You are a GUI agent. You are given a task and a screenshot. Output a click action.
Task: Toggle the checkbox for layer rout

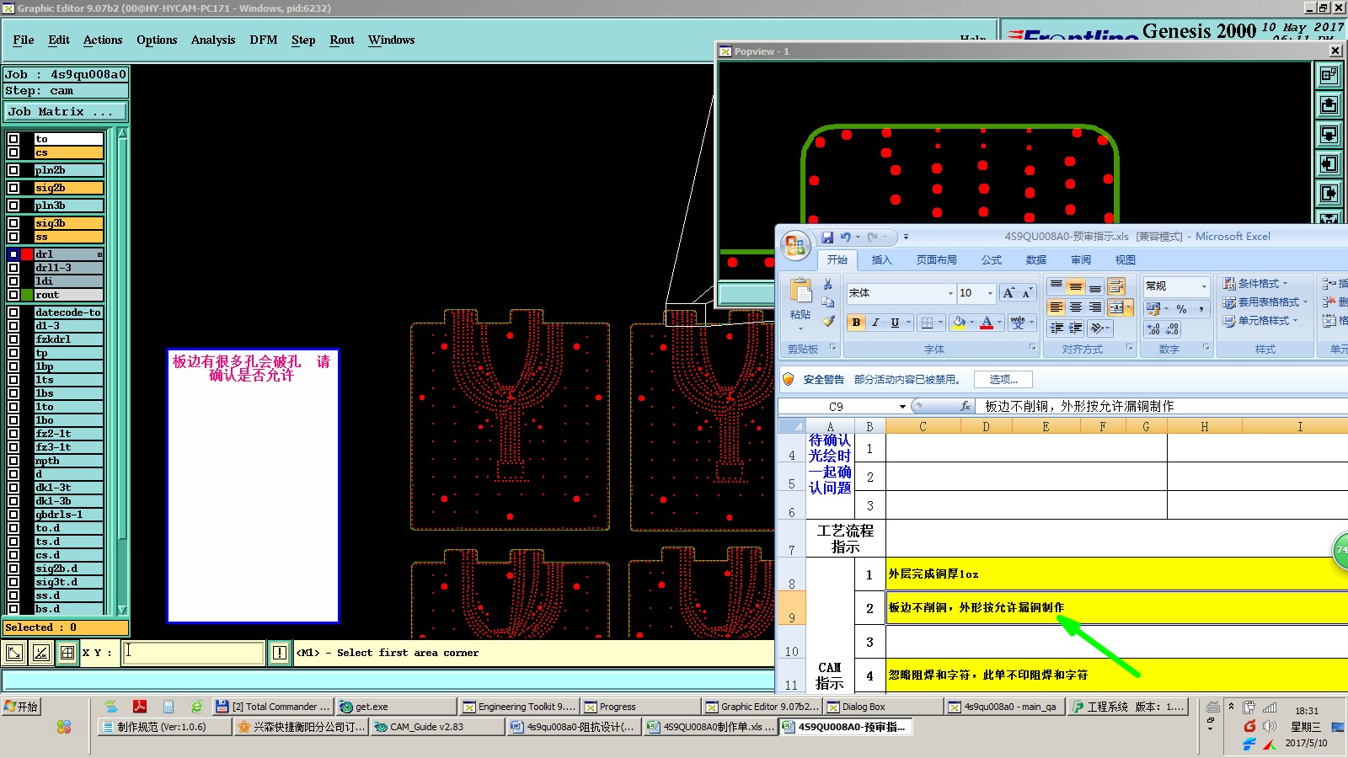point(13,295)
